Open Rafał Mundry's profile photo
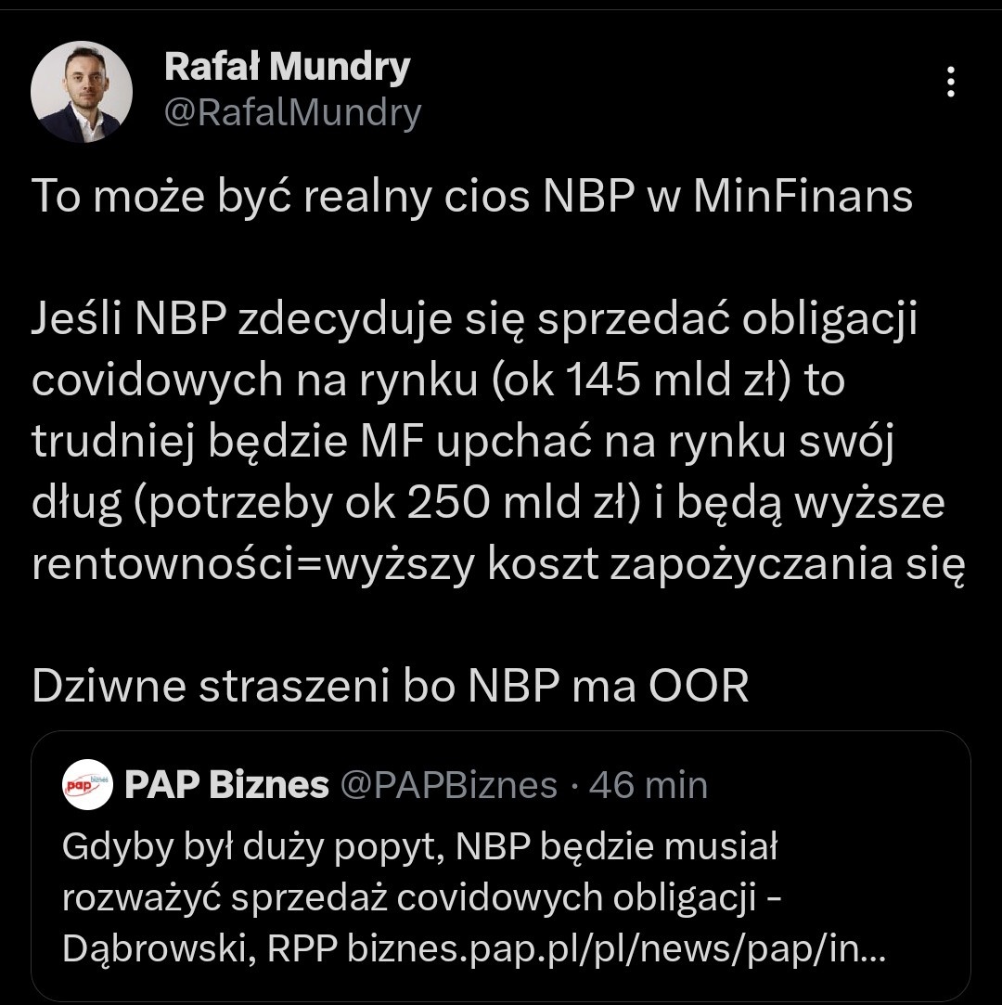Image resolution: width=1002 pixels, height=1005 pixels. click(x=82, y=92)
